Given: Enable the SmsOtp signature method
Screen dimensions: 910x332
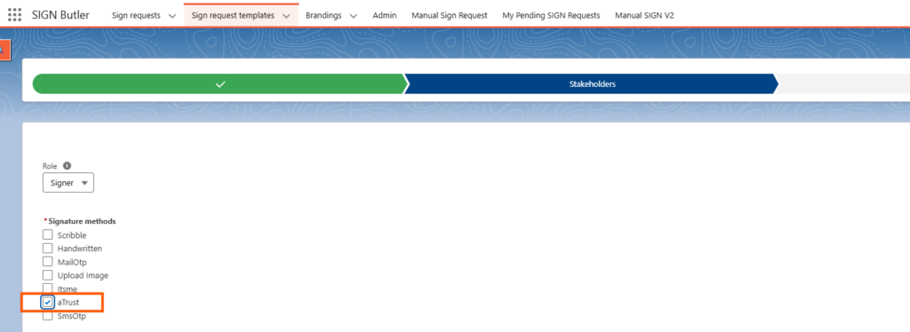Looking at the screenshot, I should (x=48, y=316).
